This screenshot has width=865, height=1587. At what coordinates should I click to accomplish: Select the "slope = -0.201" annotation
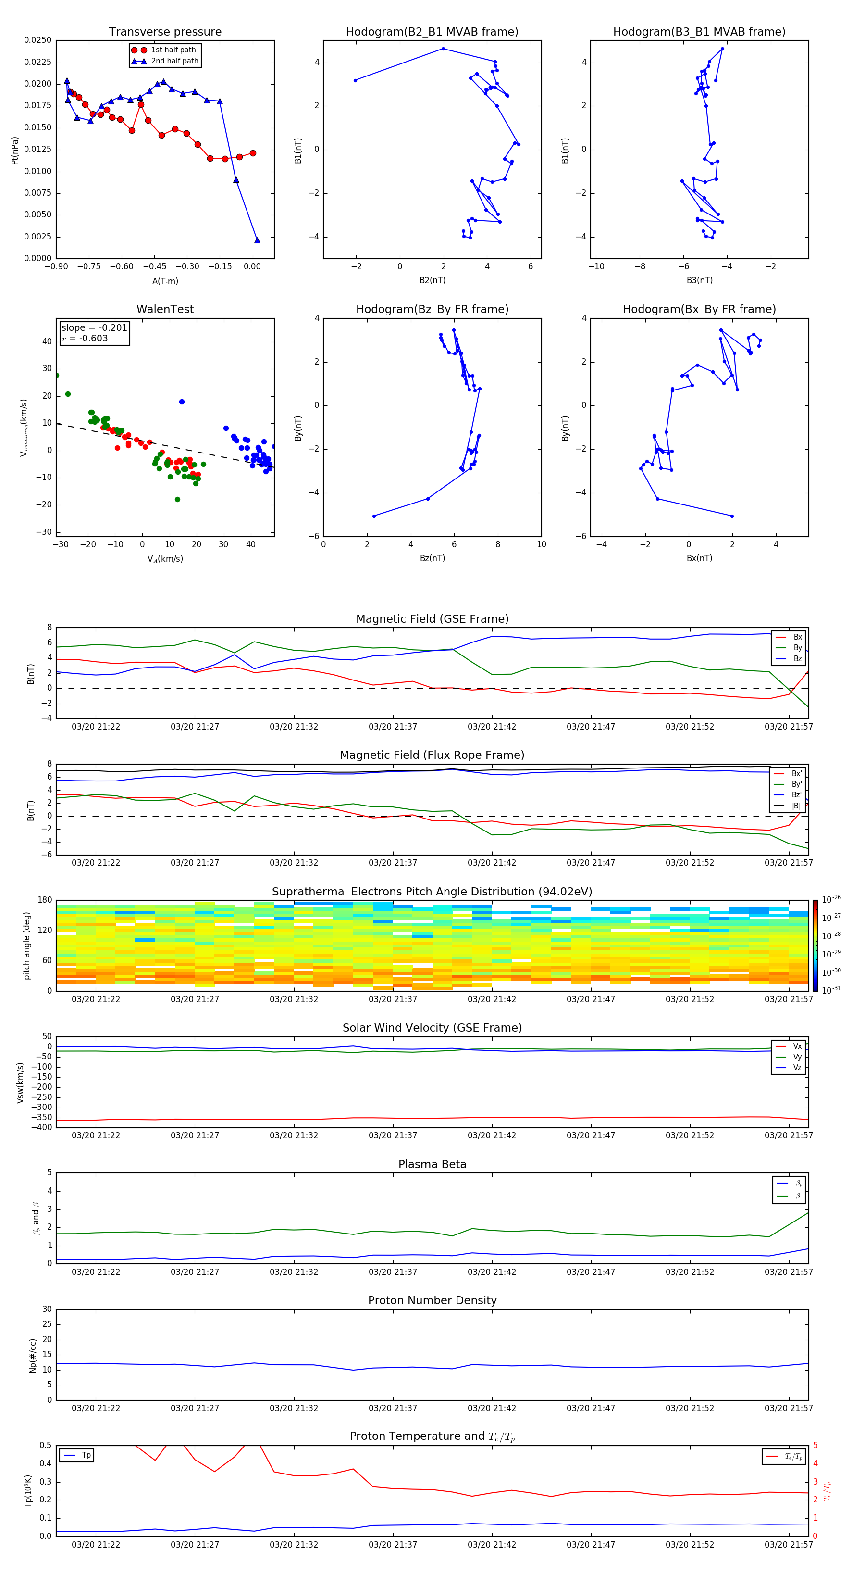[94, 328]
